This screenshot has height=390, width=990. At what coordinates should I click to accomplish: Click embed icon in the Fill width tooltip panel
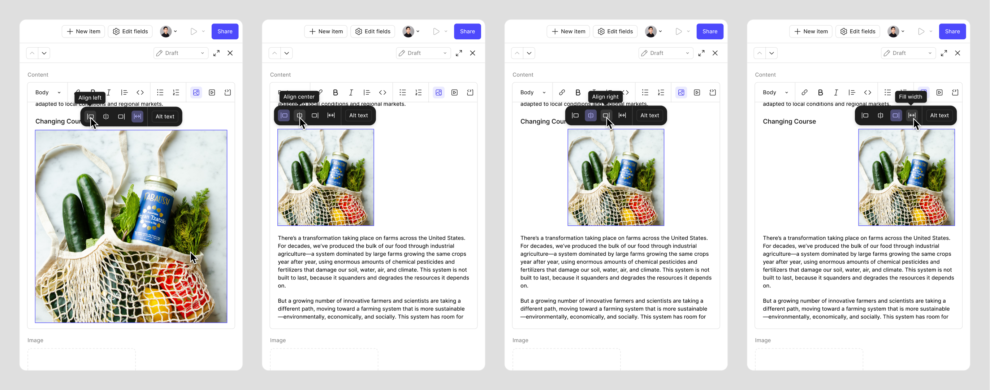click(955, 92)
